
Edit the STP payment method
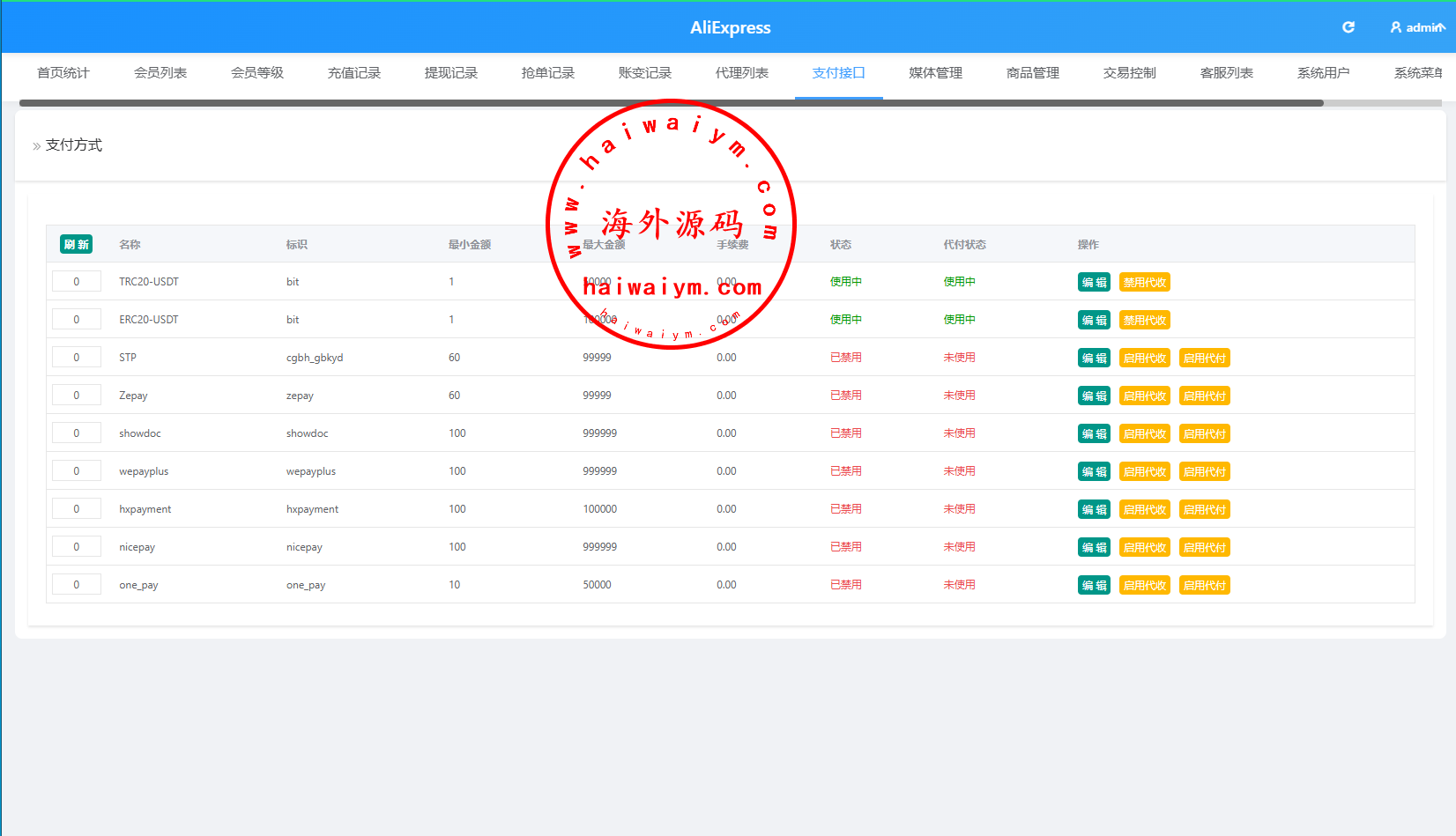(x=1094, y=358)
